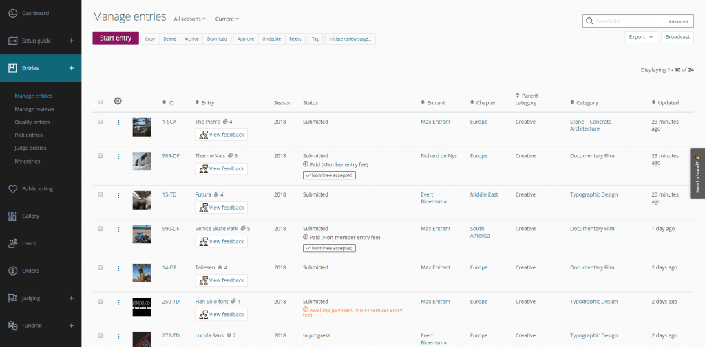Go to Manage reviews in submenu

pos(34,109)
